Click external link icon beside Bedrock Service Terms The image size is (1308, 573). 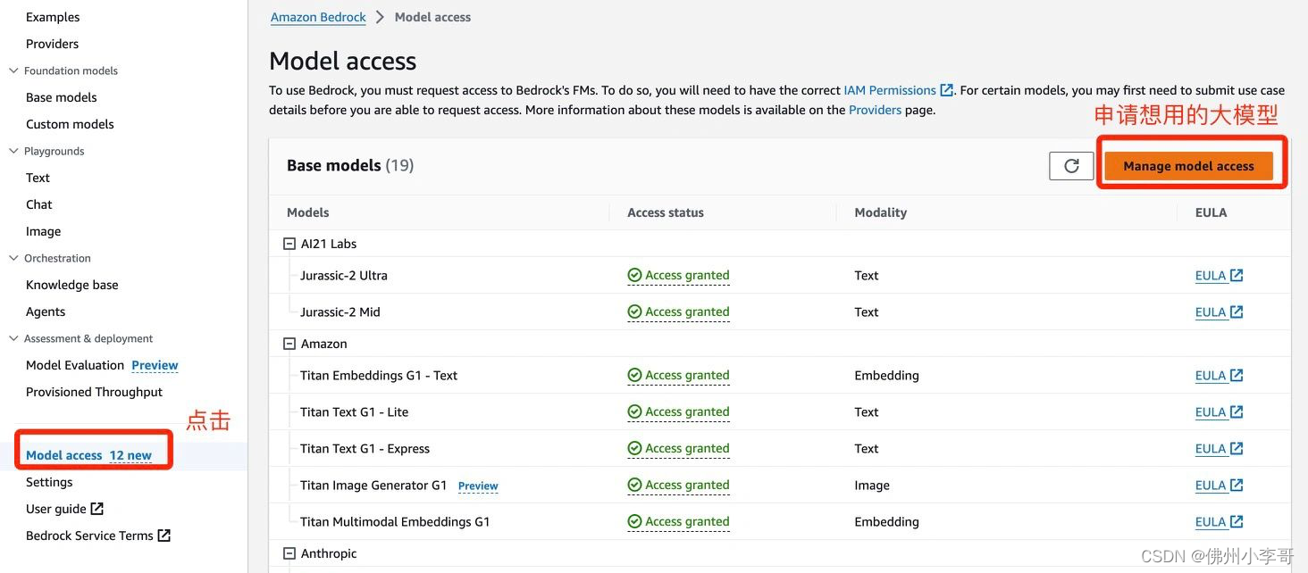(164, 536)
